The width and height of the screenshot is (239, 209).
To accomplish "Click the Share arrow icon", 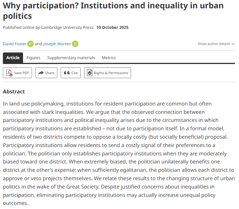I will point(41,73).
